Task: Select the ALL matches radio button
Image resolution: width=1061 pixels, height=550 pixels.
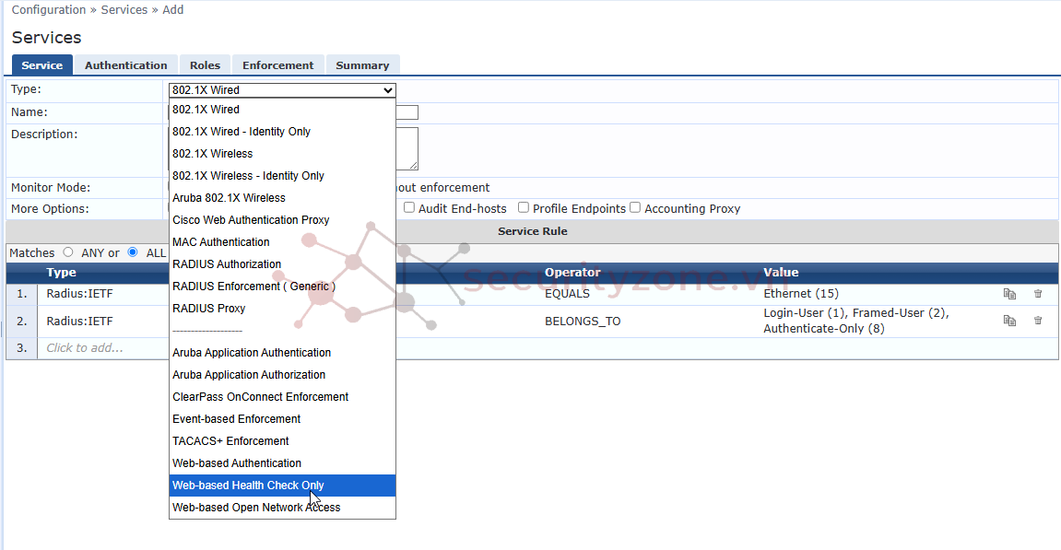Action: [x=133, y=252]
